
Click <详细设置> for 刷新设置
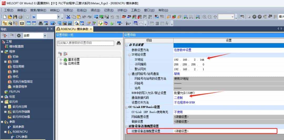[x=229, y=122]
